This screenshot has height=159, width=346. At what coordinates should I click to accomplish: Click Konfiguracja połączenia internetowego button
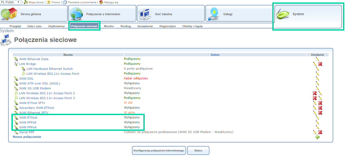(x=159, y=151)
